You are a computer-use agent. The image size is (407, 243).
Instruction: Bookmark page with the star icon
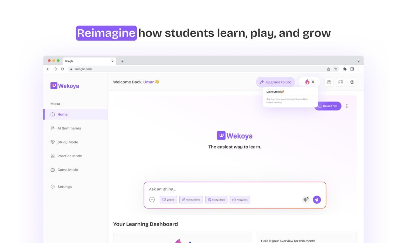point(335,69)
